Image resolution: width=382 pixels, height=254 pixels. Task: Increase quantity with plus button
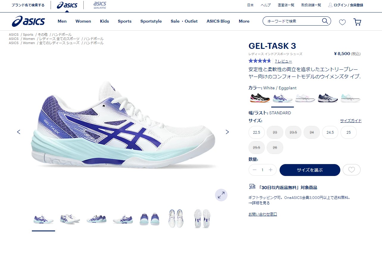(x=271, y=170)
